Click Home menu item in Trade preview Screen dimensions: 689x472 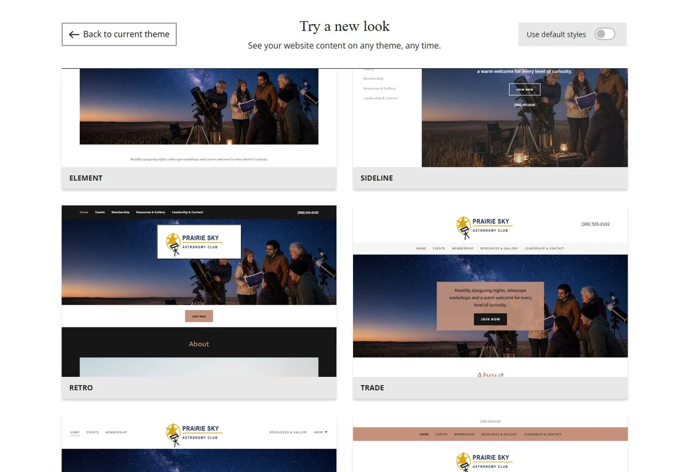[421, 248]
